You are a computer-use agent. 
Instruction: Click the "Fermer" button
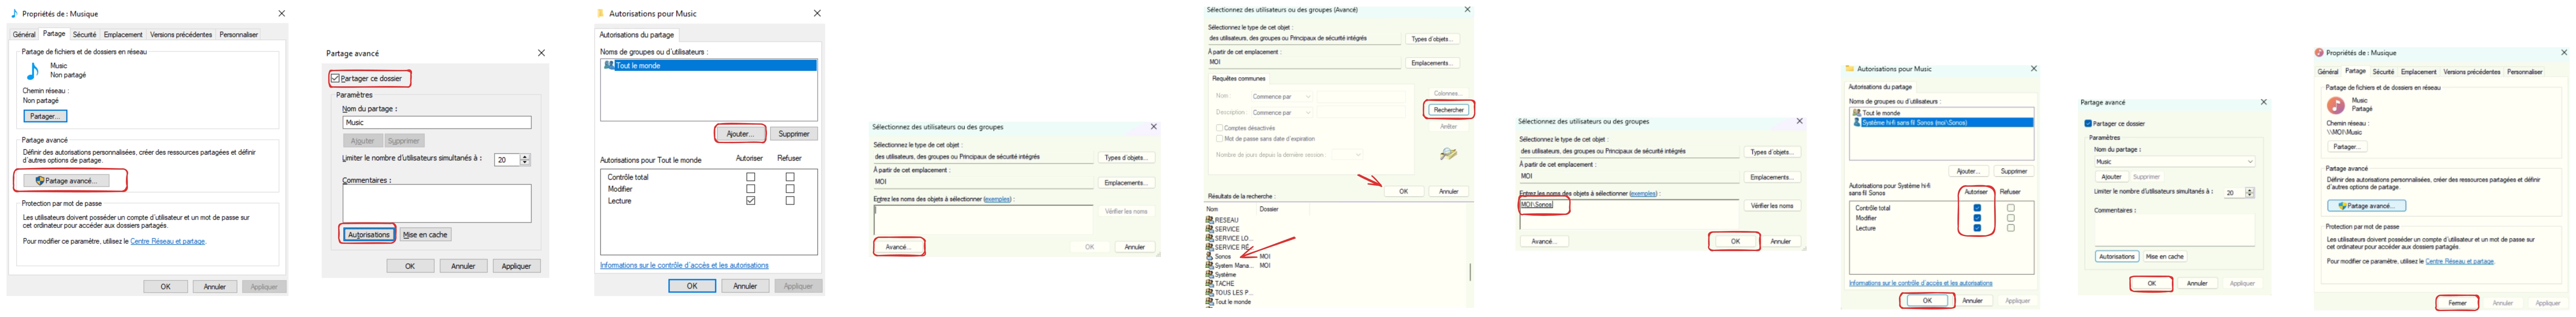(2457, 303)
